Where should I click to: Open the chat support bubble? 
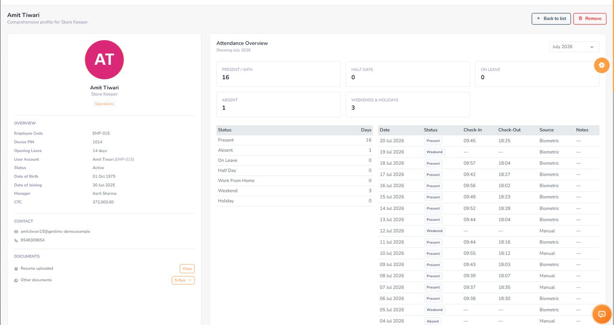click(x=602, y=314)
